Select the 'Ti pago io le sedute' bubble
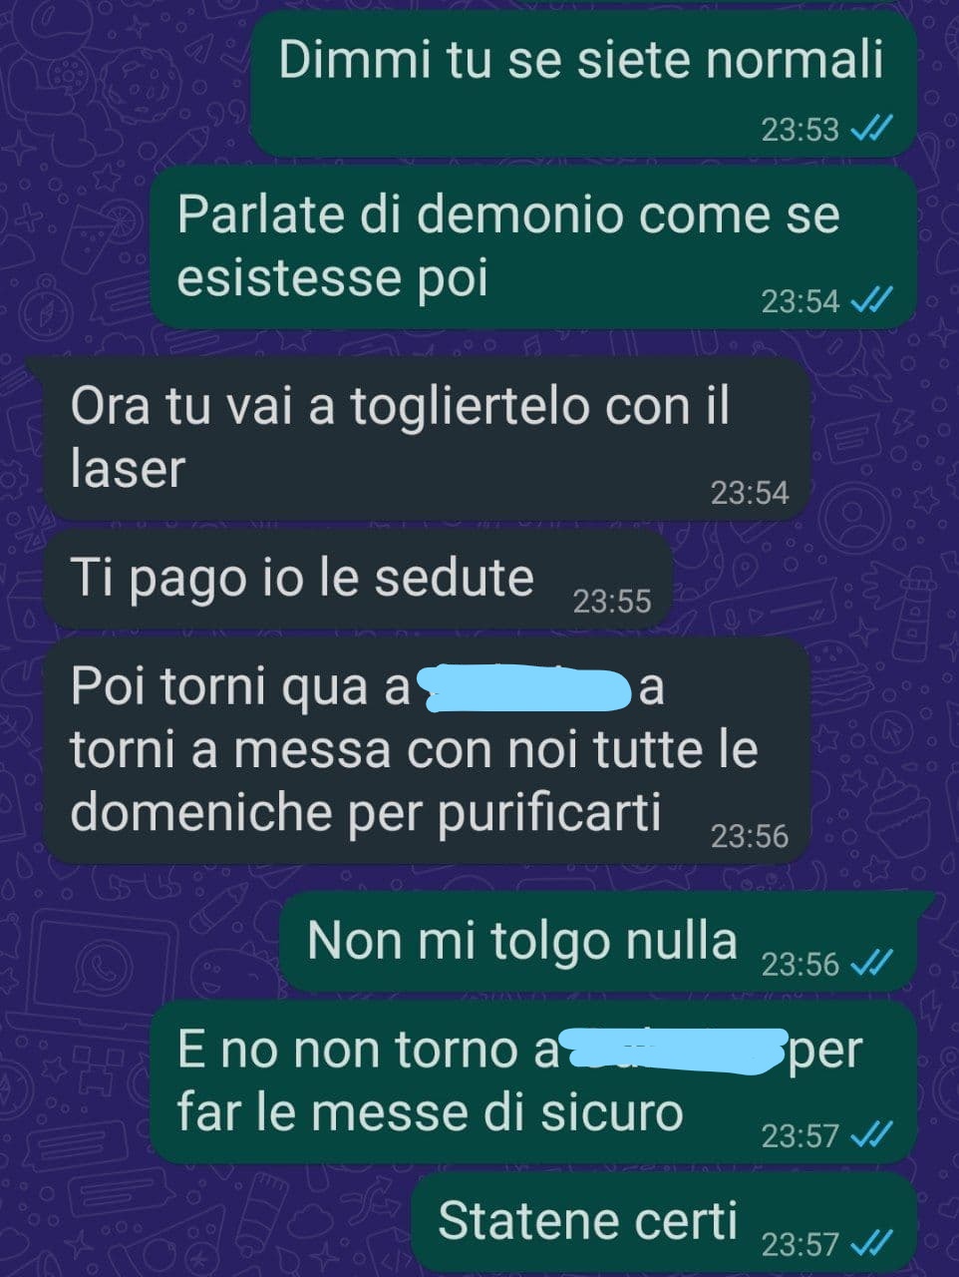Image resolution: width=959 pixels, height=1277 pixels. coord(359,581)
